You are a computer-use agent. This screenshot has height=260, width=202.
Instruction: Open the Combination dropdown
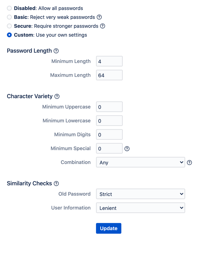tap(140, 162)
